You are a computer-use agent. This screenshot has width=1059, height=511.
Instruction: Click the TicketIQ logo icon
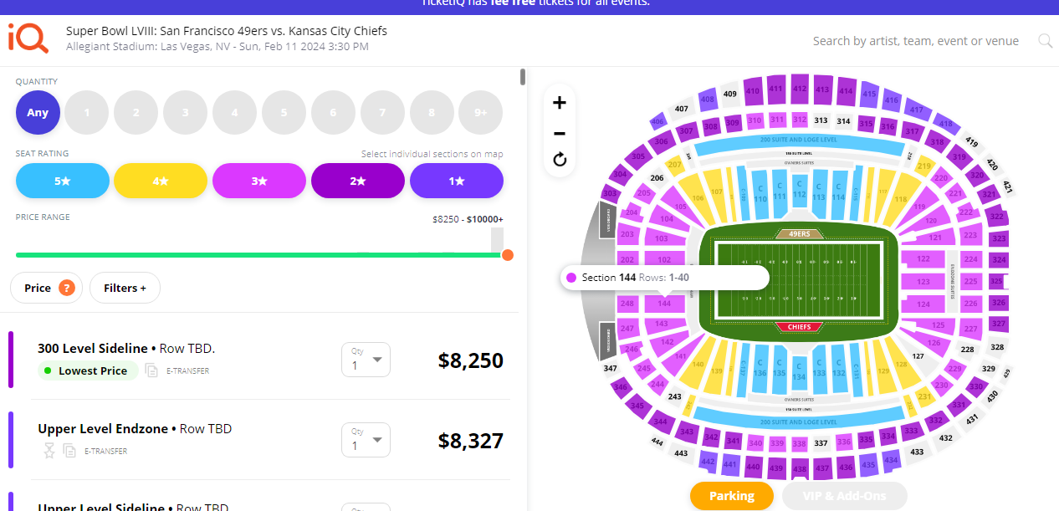pos(28,38)
